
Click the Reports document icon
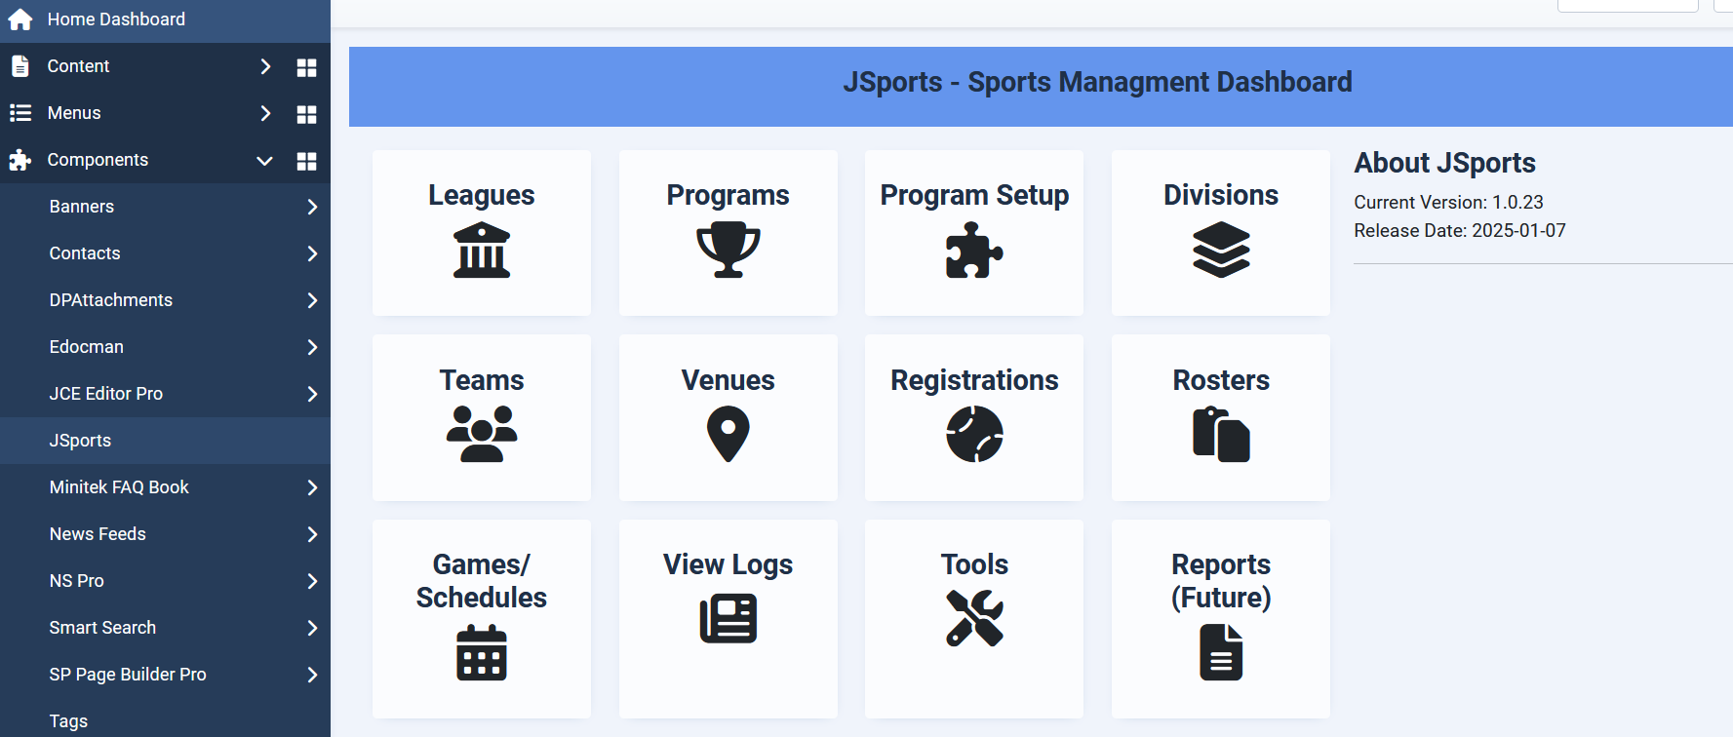point(1221,652)
